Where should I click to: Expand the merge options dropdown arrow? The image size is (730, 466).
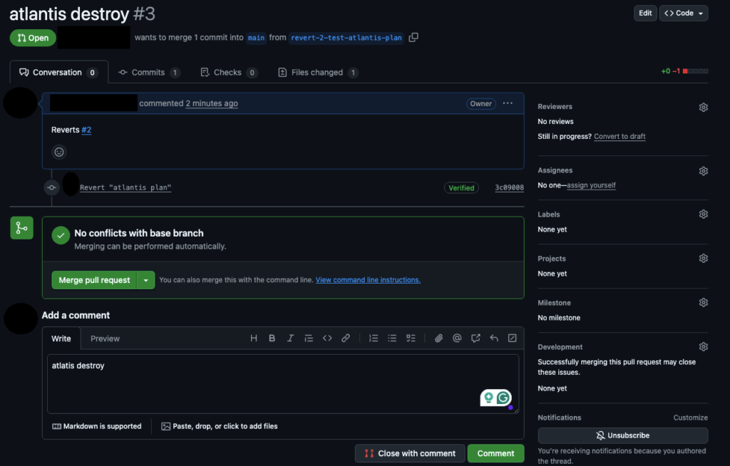(145, 280)
